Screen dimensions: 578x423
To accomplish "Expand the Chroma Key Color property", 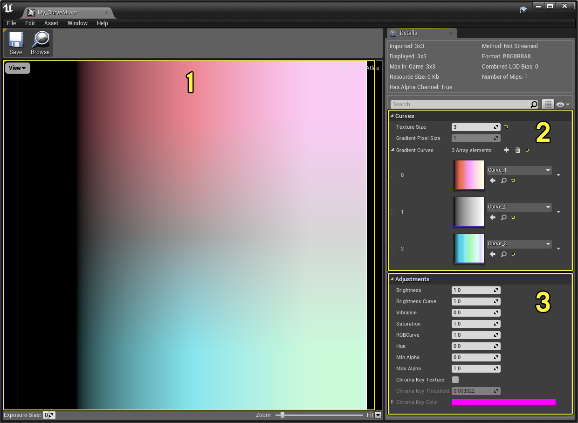I will (x=392, y=402).
